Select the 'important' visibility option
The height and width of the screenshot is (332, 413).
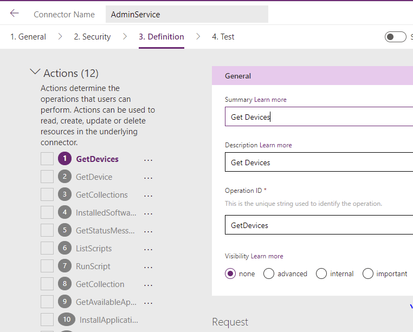coord(367,274)
